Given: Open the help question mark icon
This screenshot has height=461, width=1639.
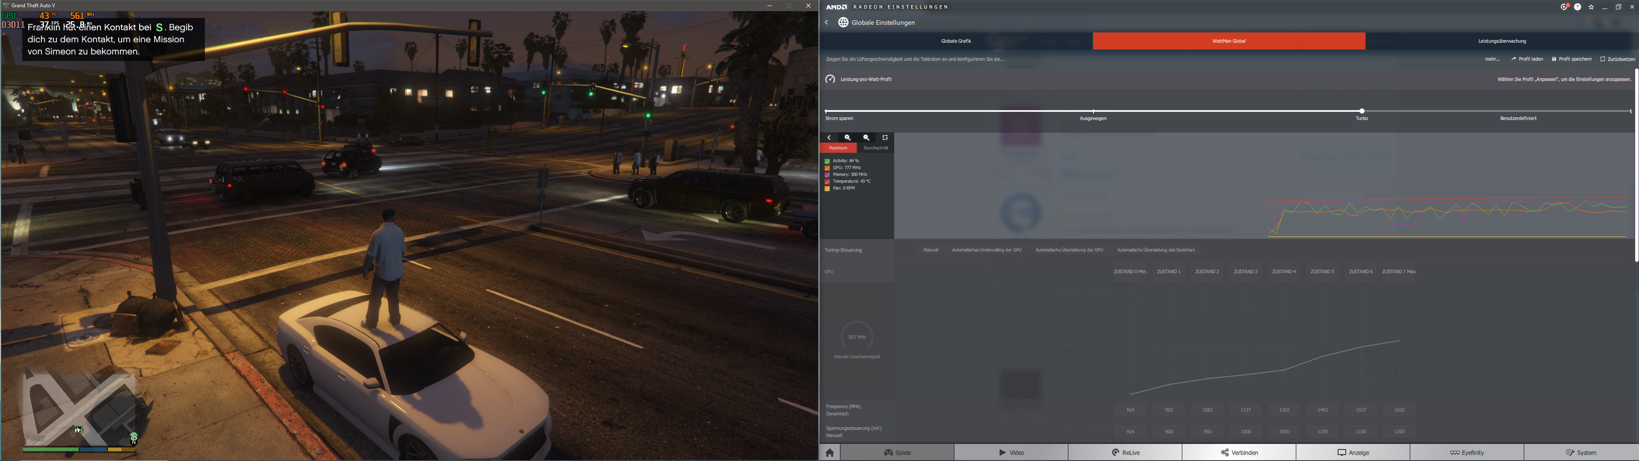Looking at the screenshot, I should [1577, 7].
